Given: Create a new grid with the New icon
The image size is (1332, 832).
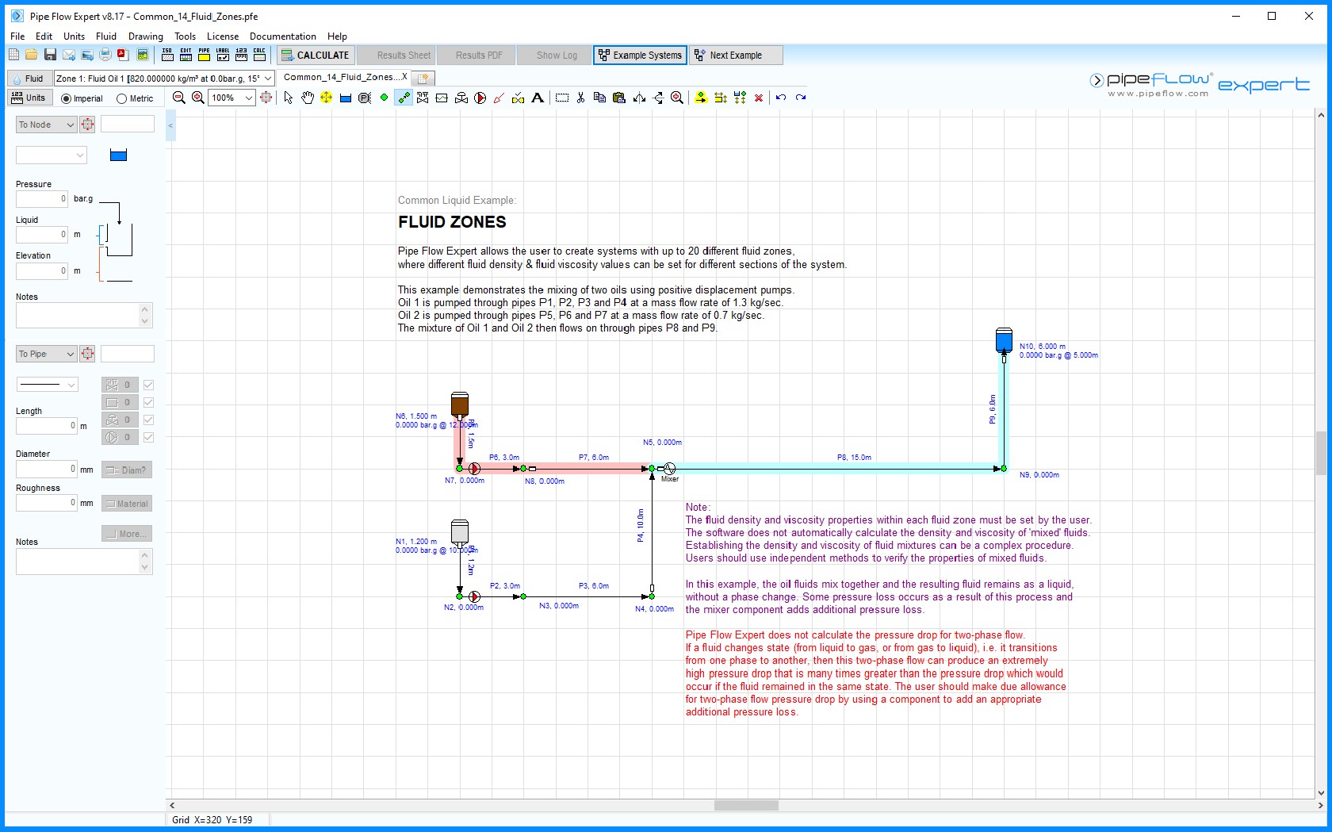Looking at the screenshot, I should [13, 55].
